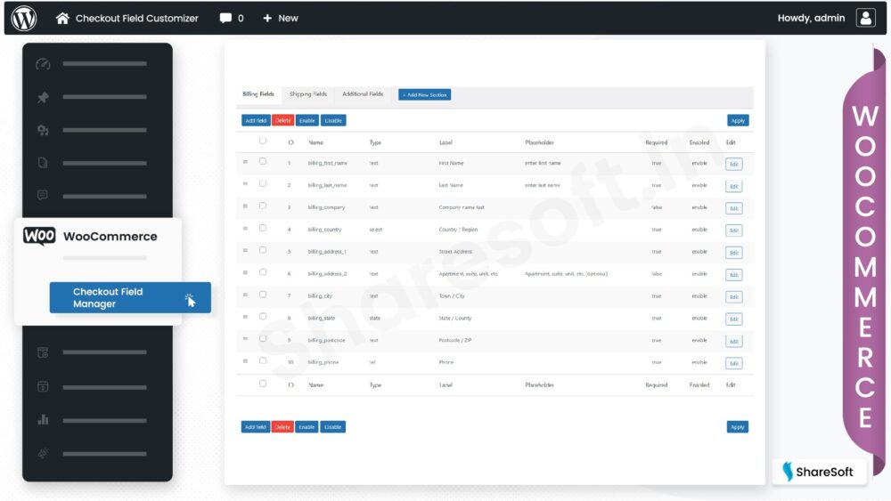Edit the billing_address_2 field
This screenshot has height=501, width=891.
[x=733, y=275]
